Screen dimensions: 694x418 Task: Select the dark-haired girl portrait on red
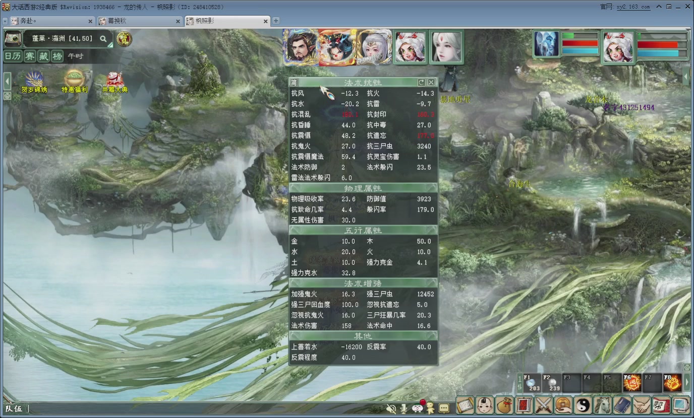point(337,47)
